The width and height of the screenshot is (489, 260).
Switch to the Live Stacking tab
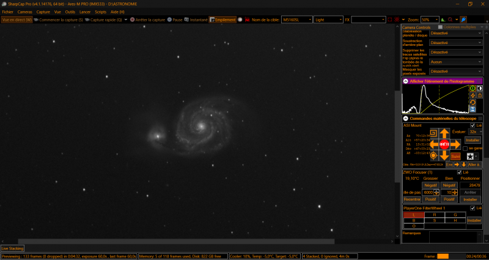[x=12, y=248]
